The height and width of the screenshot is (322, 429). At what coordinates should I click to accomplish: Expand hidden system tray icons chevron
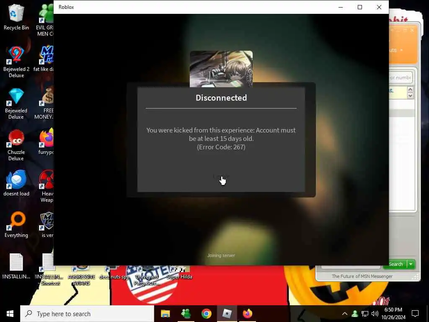pyautogui.click(x=345, y=314)
